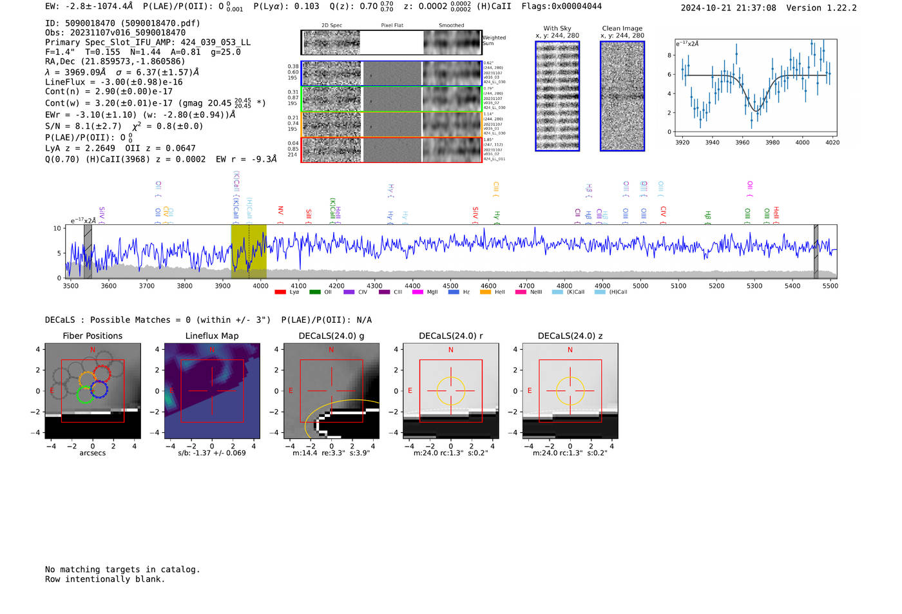The height and width of the screenshot is (614, 902).
Task: Click the 's/b: -1.37 +/- 0.069' caption
Action: (212, 453)
